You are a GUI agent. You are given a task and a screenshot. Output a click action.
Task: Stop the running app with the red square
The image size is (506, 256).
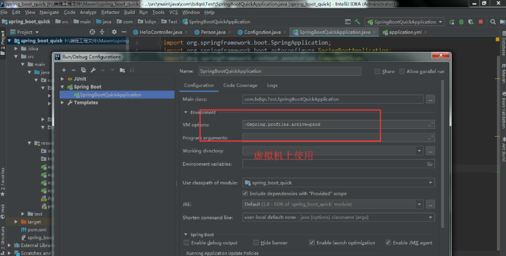pyautogui.click(x=481, y=22)
